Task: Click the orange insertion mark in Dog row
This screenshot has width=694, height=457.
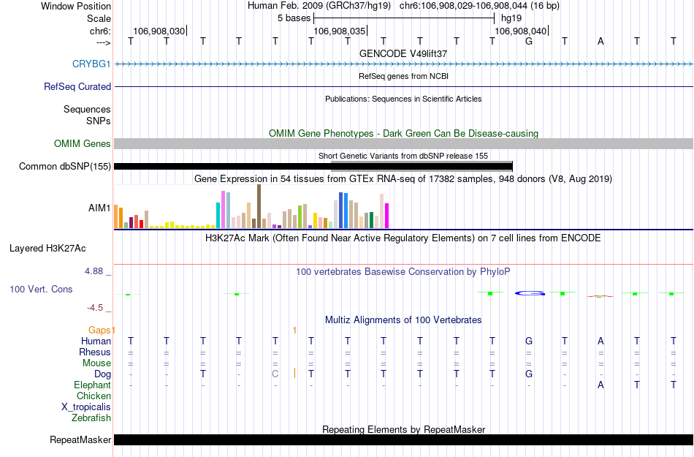Action: pos(295,373)
